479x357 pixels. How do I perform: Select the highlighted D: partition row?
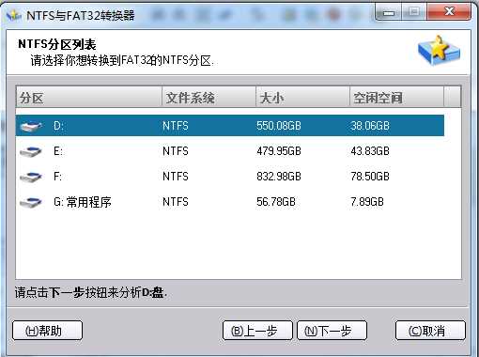point(230,126)
